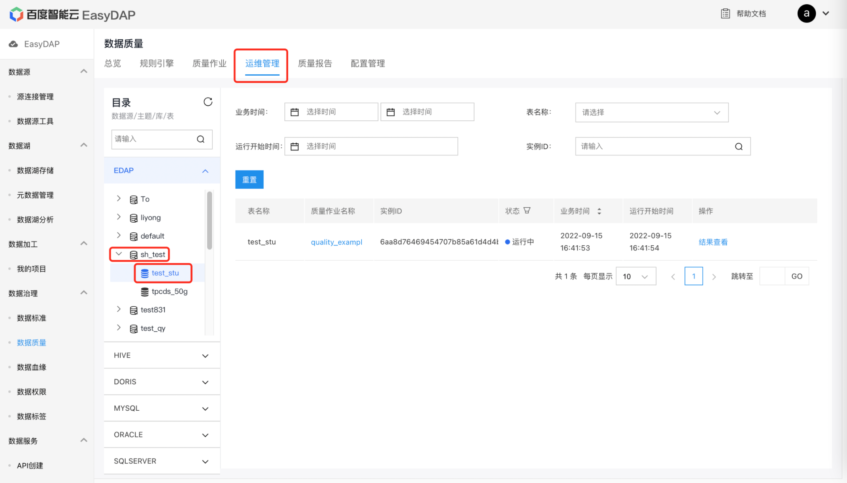847x483 pixels.
Task: Switch to the 质量报告 tab
Action: (x=315, y=64)
